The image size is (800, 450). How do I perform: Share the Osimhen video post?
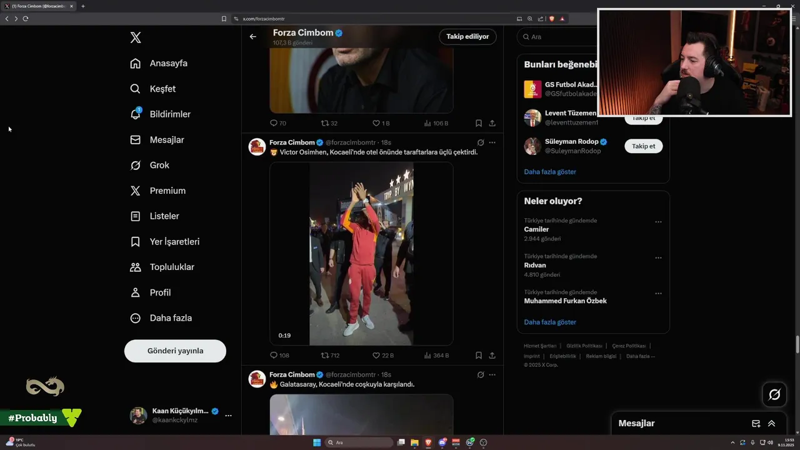pyautogui.click(x=492, y=355)
